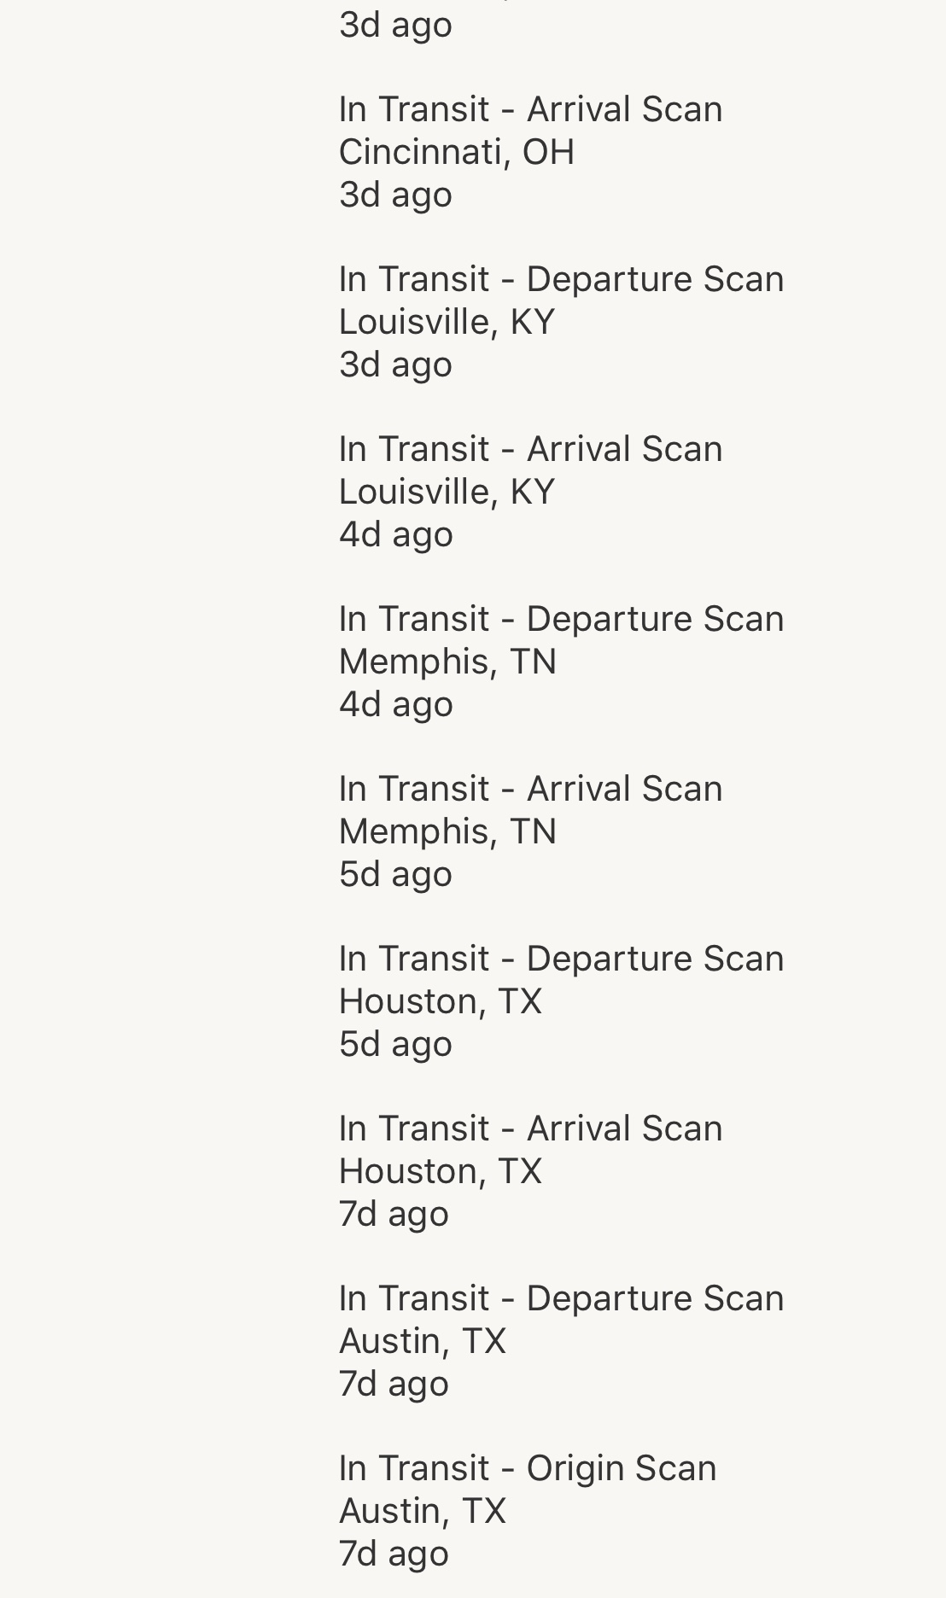Tap the 7d ago timestamp under Houston
This screenshot has width=946, height=1598.
click(394, 1214)
